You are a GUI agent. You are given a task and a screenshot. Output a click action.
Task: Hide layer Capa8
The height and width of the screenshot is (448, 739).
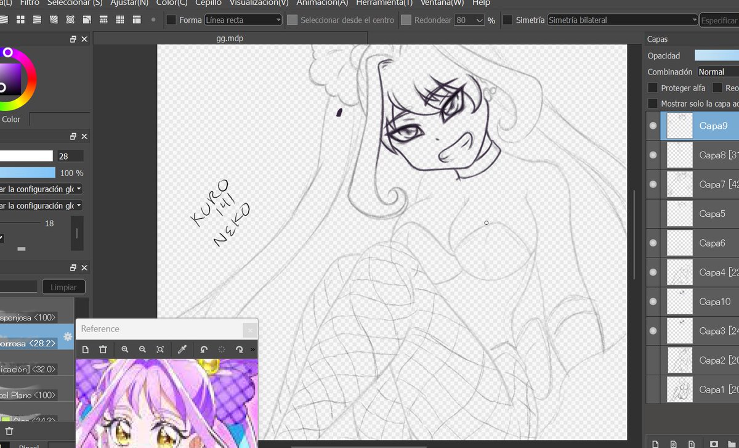[x=653, y=155]
